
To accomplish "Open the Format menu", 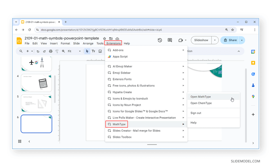I will (65, 43).
